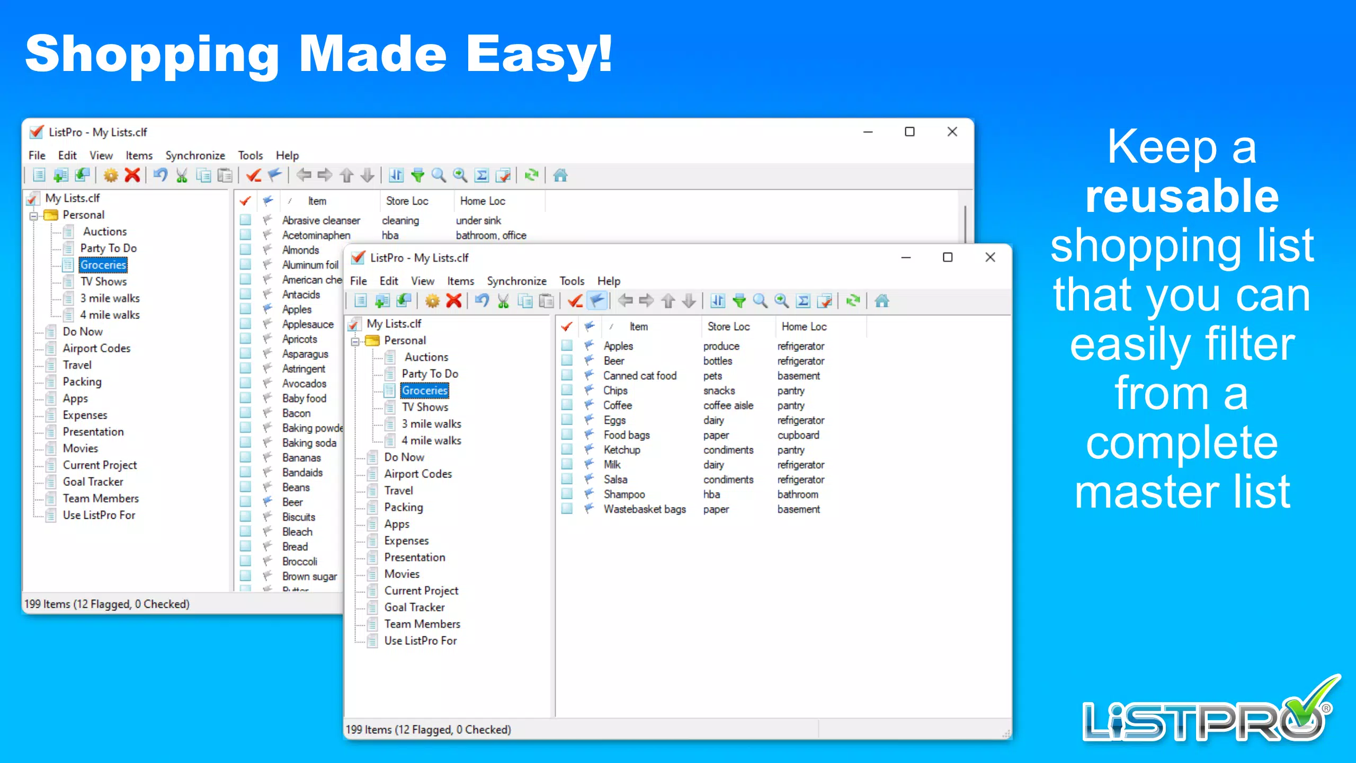Viewport: 1356px width, 763px height.
Task: Click the up arrow icon in front window toolbar
Action: coord(668,301)
